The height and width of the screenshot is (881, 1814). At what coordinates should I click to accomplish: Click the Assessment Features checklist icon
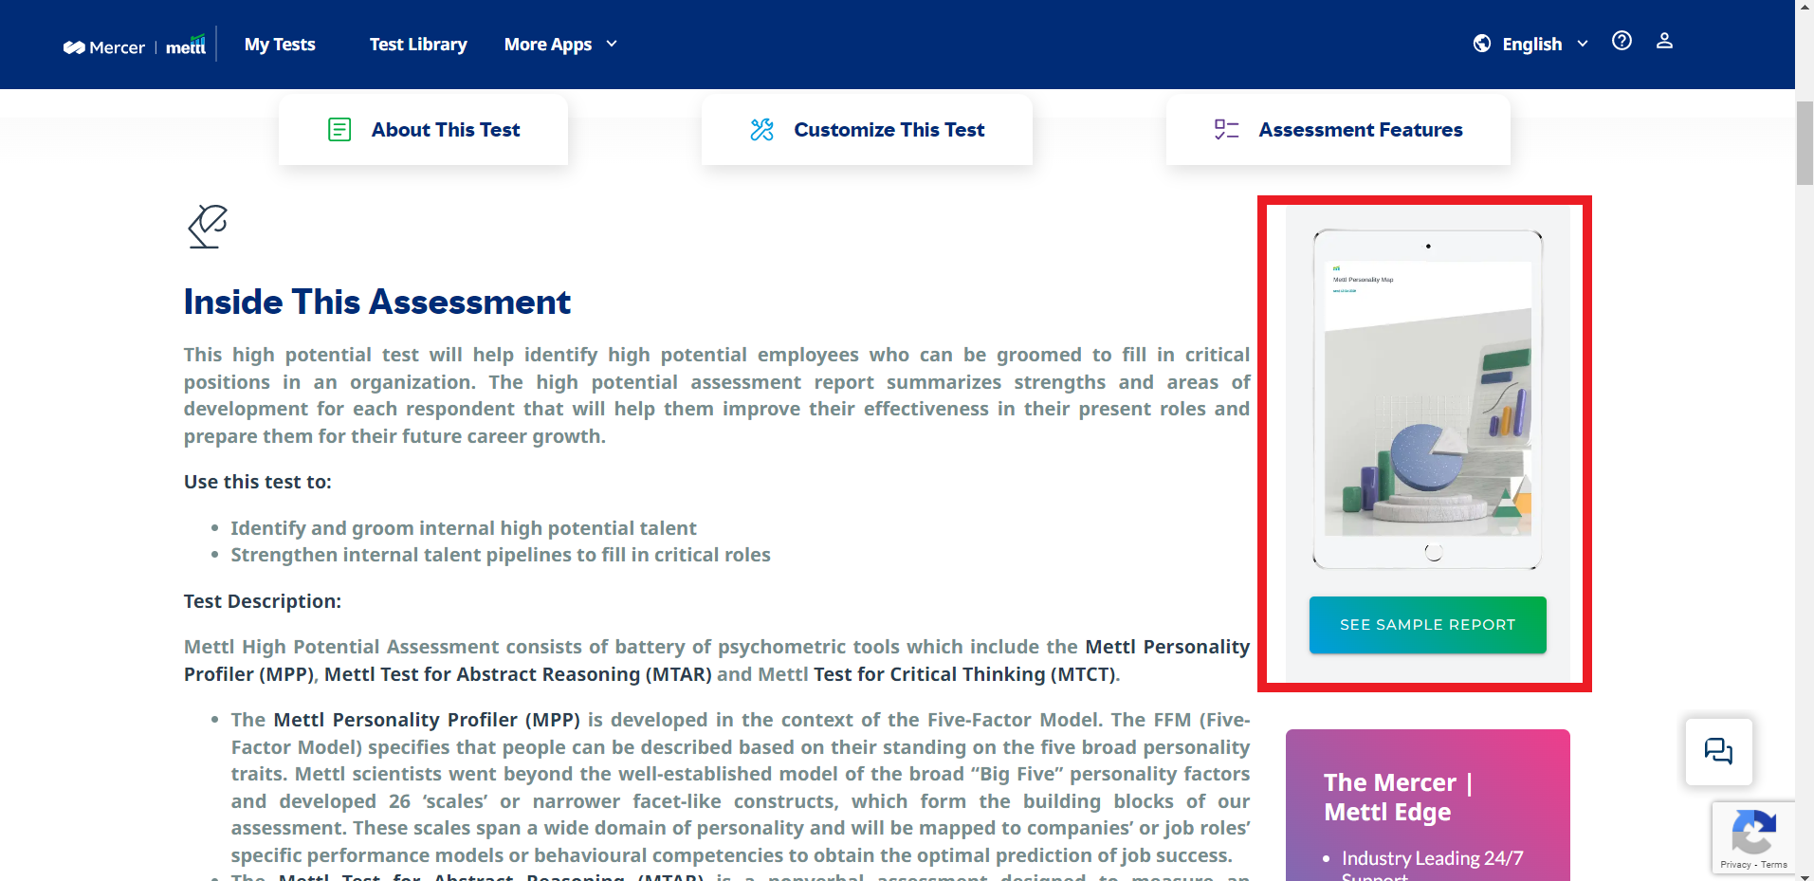point(1227,129)
